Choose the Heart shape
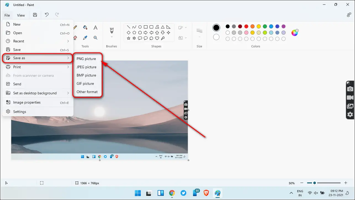 (x=157, y=38)
